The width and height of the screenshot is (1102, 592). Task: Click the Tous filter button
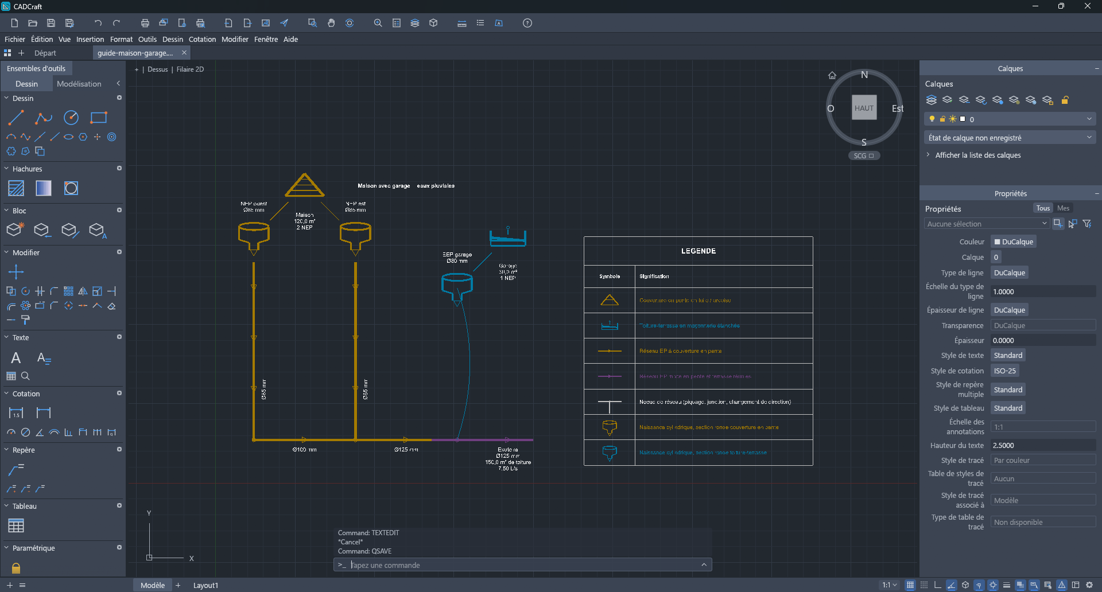tap(1043, 208)
